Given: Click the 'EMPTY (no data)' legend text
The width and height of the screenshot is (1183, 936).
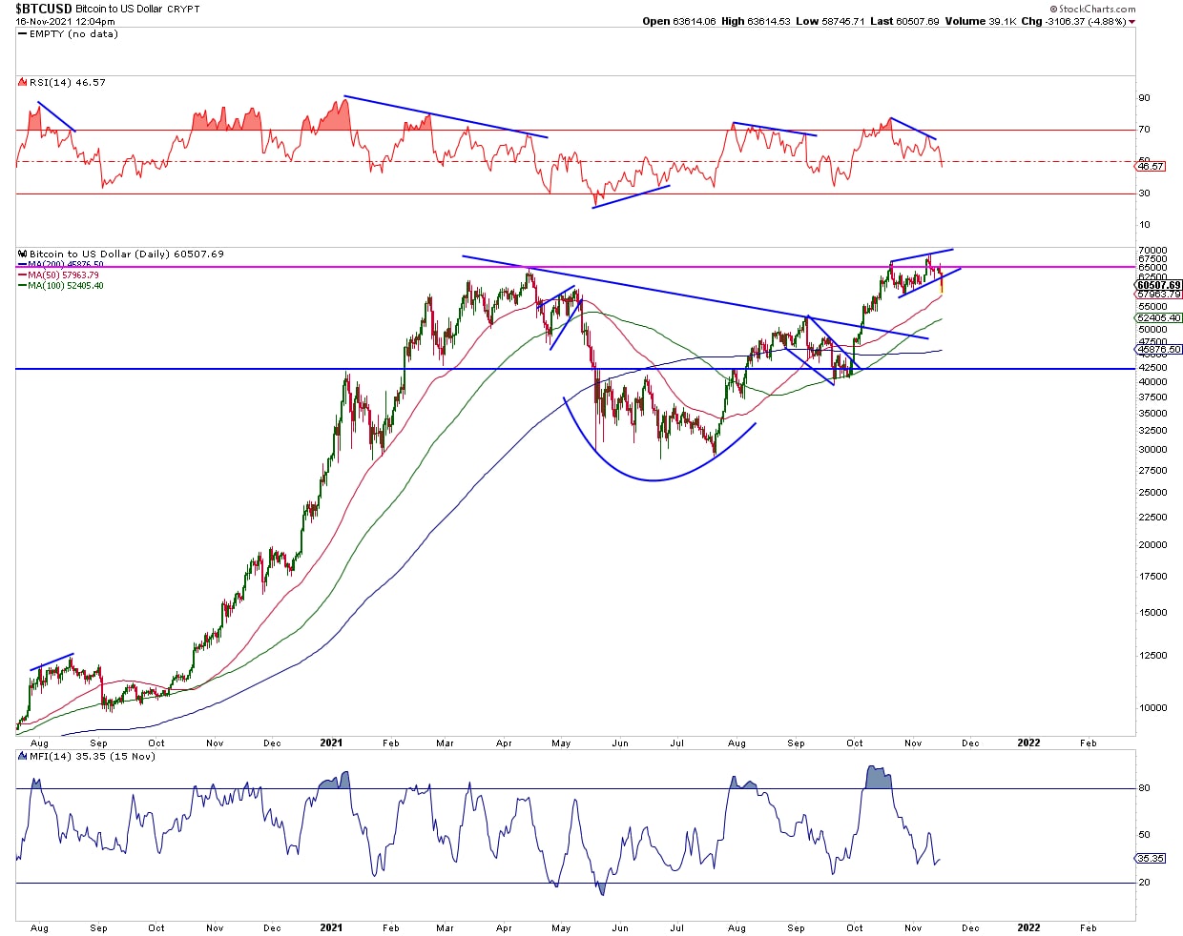Looking at the screenshot, I should [74, 34].
